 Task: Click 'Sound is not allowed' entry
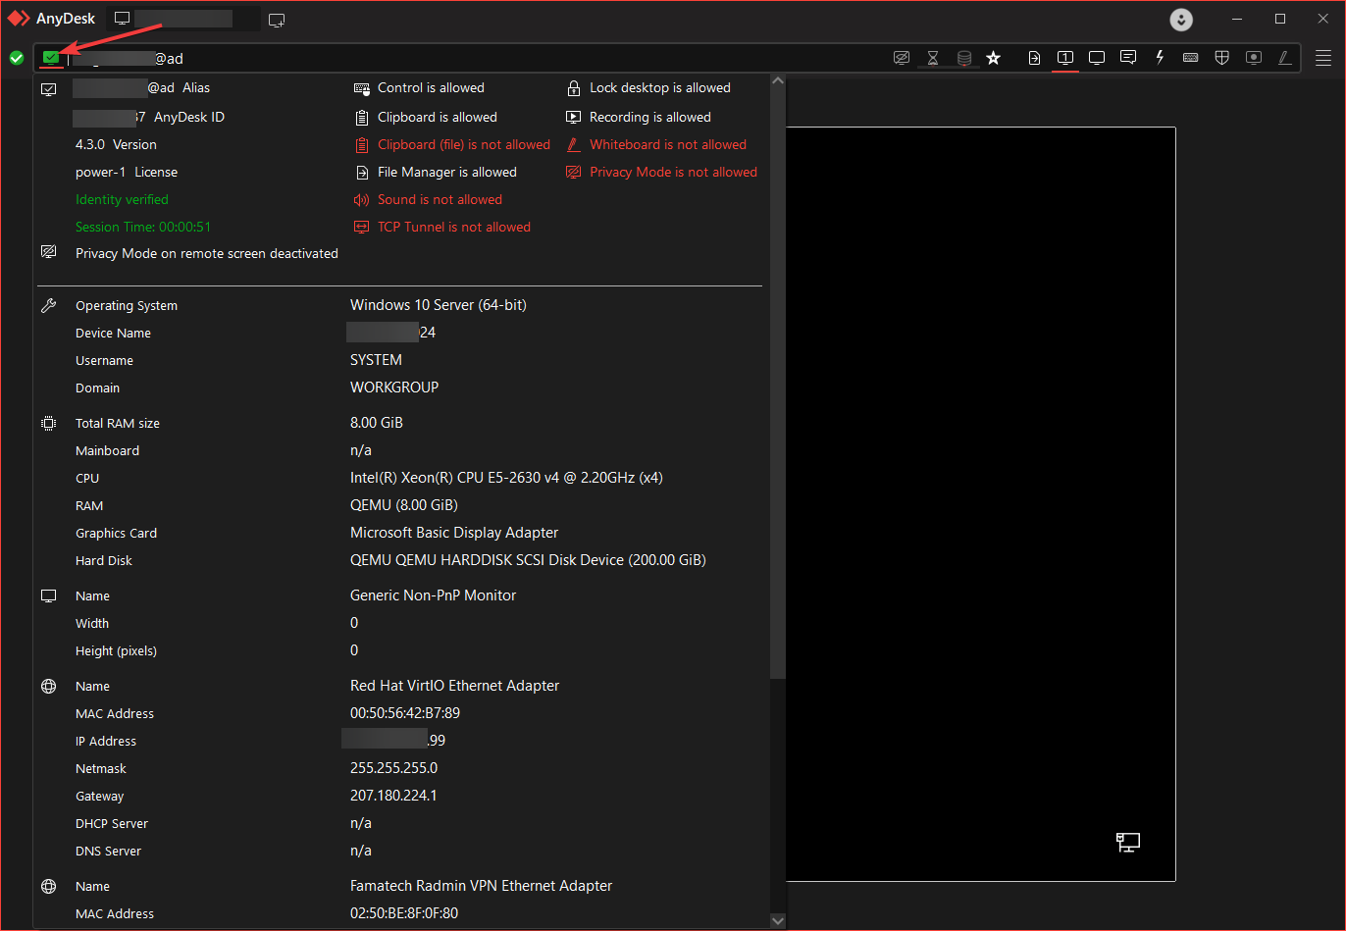pyautogui.click(x=440, y=199)
